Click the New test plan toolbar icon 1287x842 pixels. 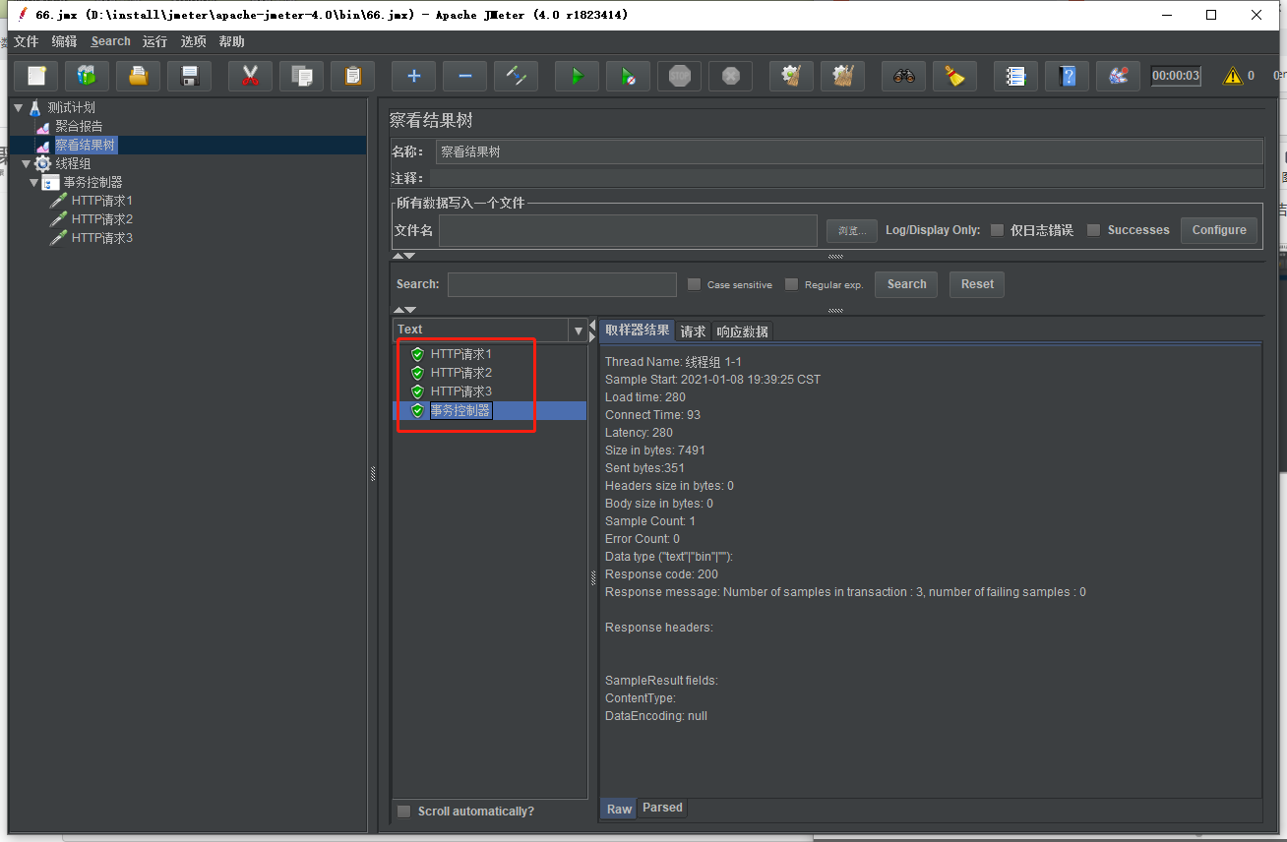tap(36, 76)
